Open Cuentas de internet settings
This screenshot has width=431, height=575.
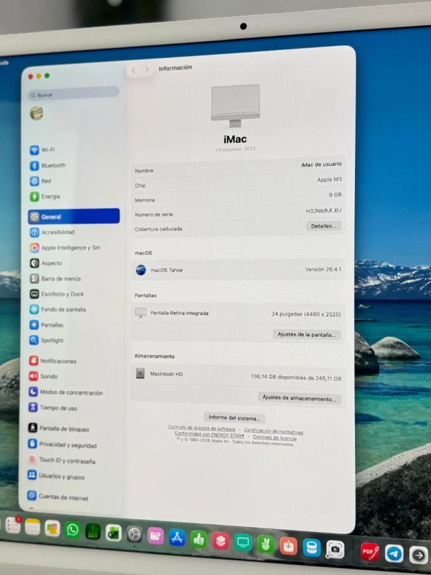pos(58,497)
